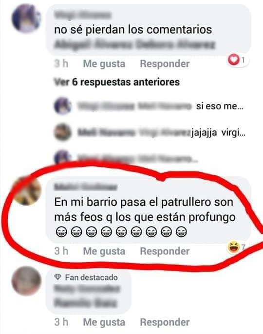The width and height of the screenshot is (263, 334).
Task: Open the third partially hidden reply row
Action: pyautogui.click(x=127, y=159)
